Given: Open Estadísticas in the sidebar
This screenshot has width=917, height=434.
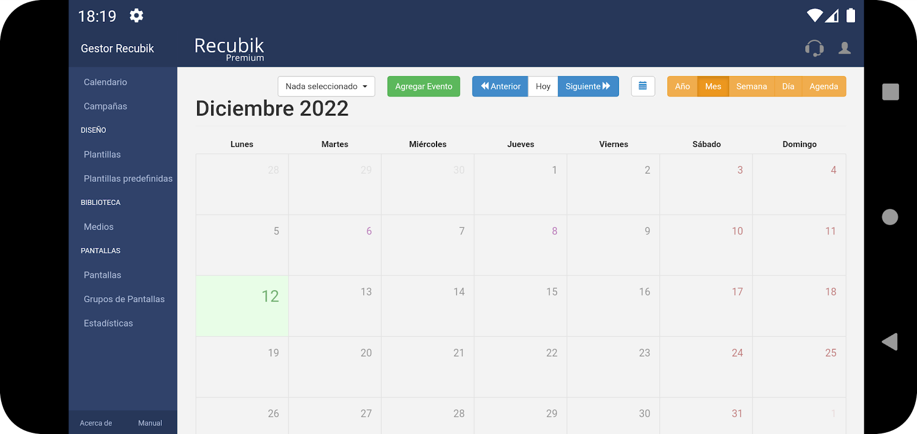Looking at the screenshot, I should 109,323.
